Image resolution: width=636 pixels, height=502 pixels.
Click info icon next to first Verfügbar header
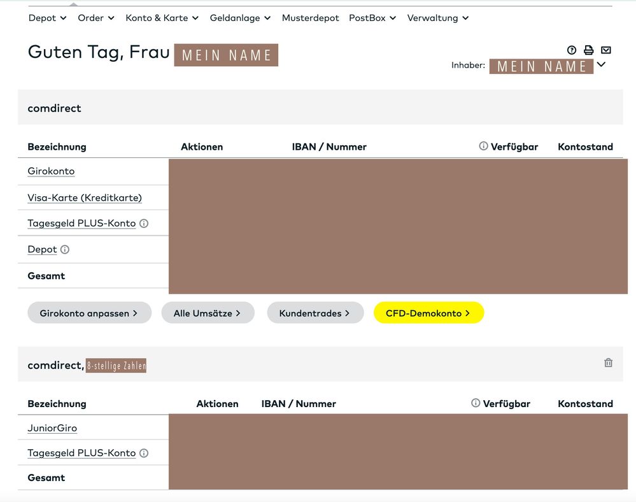(x=483, y=147)
